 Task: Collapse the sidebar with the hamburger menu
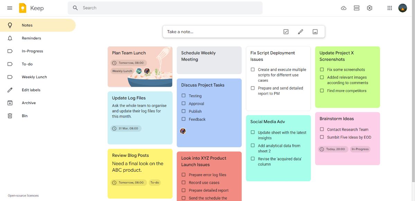coord(9,8)
